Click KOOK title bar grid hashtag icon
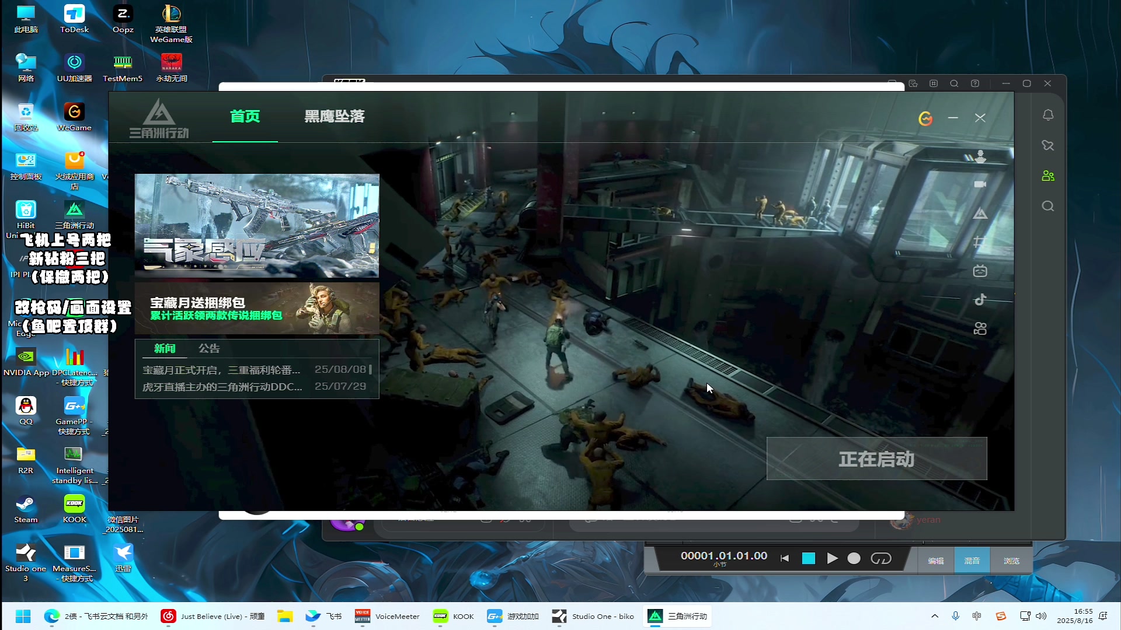The height and width of the screenshot is (630, 1121). (934, 83)
